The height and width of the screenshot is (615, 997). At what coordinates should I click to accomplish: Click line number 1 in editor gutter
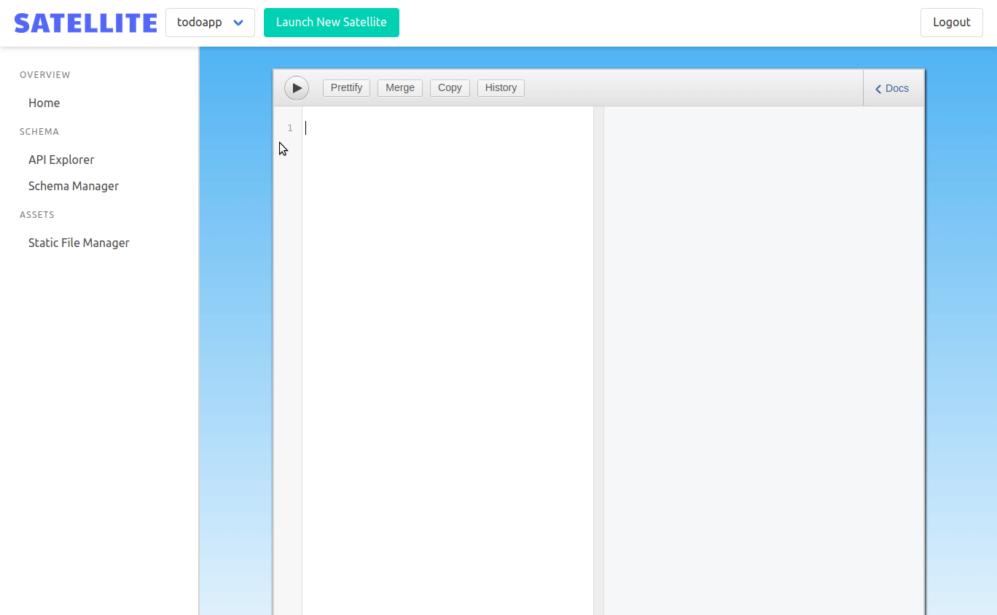[x=290, y=128]
